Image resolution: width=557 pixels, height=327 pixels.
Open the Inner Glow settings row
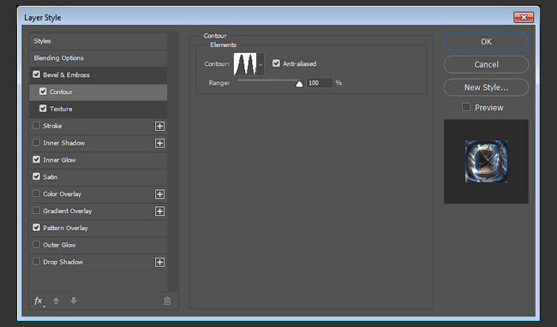[98, 160]
